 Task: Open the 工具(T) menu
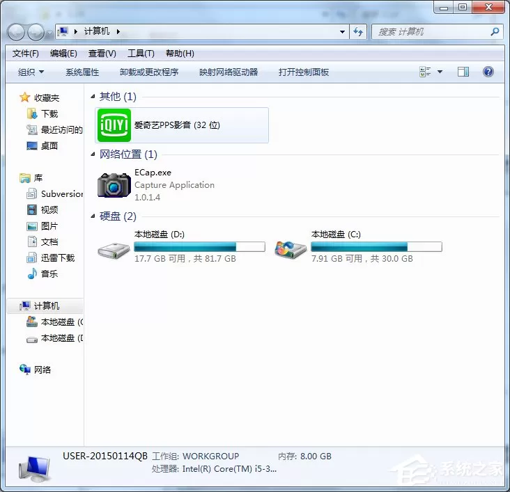click(x=141, y=54)
